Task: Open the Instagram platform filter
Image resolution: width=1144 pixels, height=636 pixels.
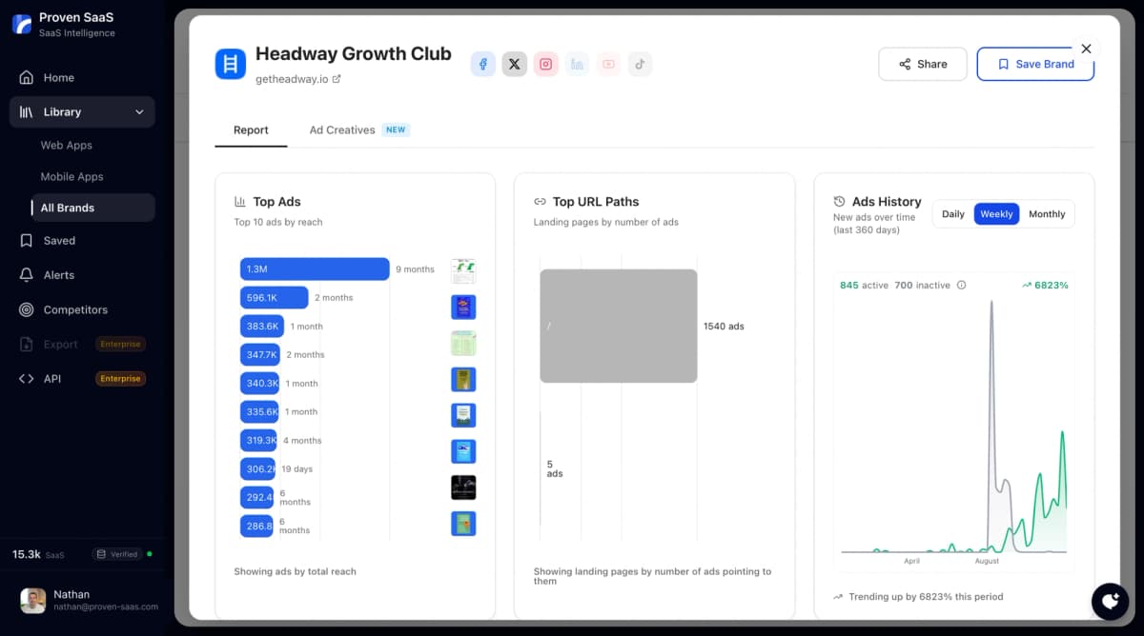Action: (546, 64)
